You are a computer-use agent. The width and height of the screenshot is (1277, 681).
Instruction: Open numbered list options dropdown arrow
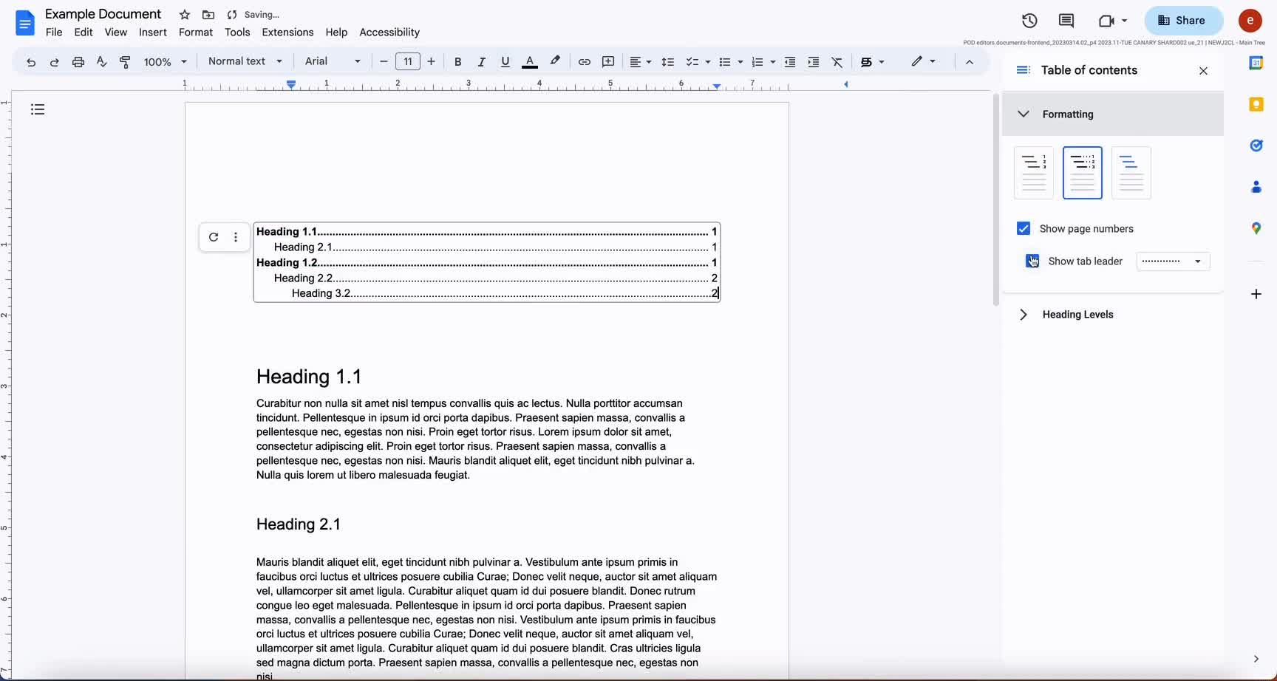(x=772, y=62)
